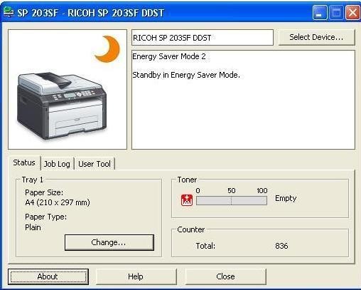The image size is (361, 290).
Task: Close the window with the red X
Action: [352, 13]
